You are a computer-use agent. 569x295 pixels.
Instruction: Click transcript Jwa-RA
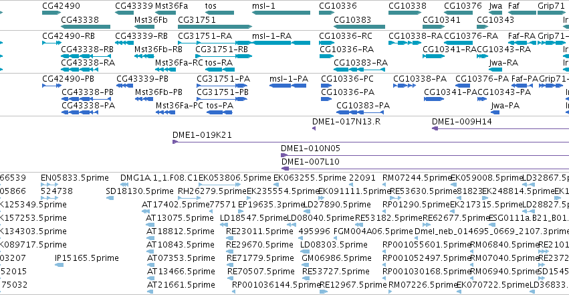coord(503,63)
